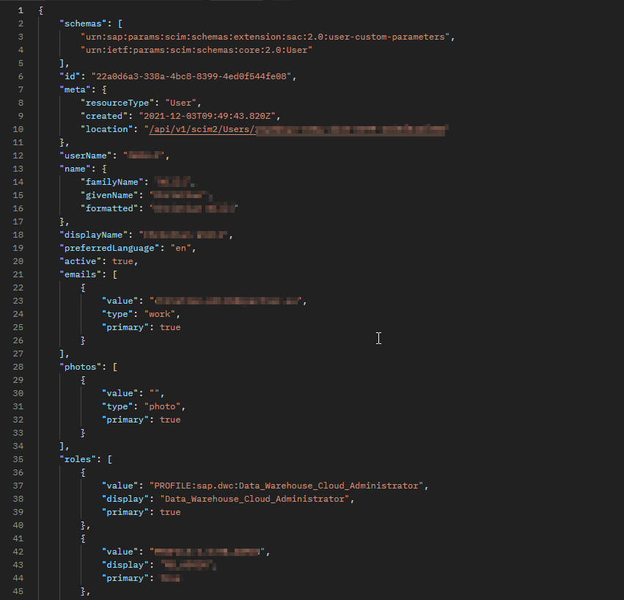Click the user-custom-parameters schema URN string

tap(272, 37)
